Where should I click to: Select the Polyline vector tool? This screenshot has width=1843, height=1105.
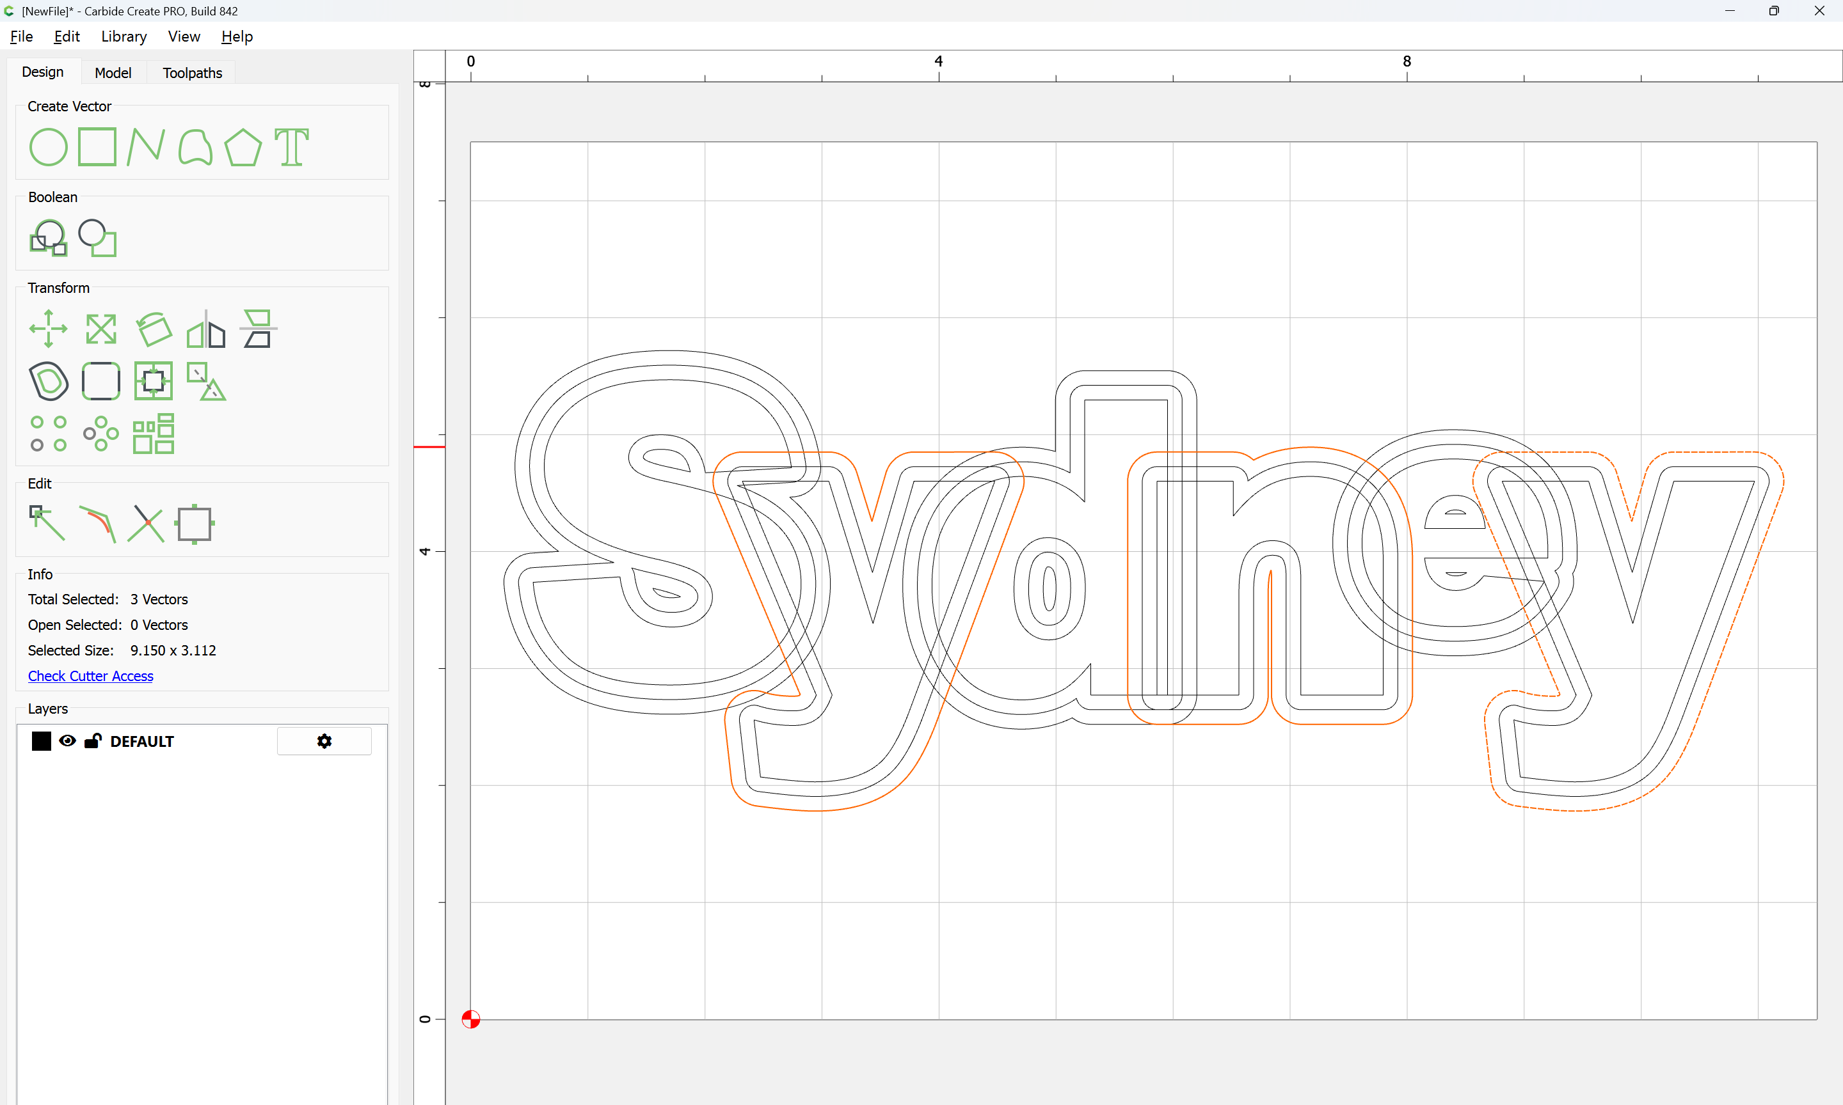(x=145, y=146)
